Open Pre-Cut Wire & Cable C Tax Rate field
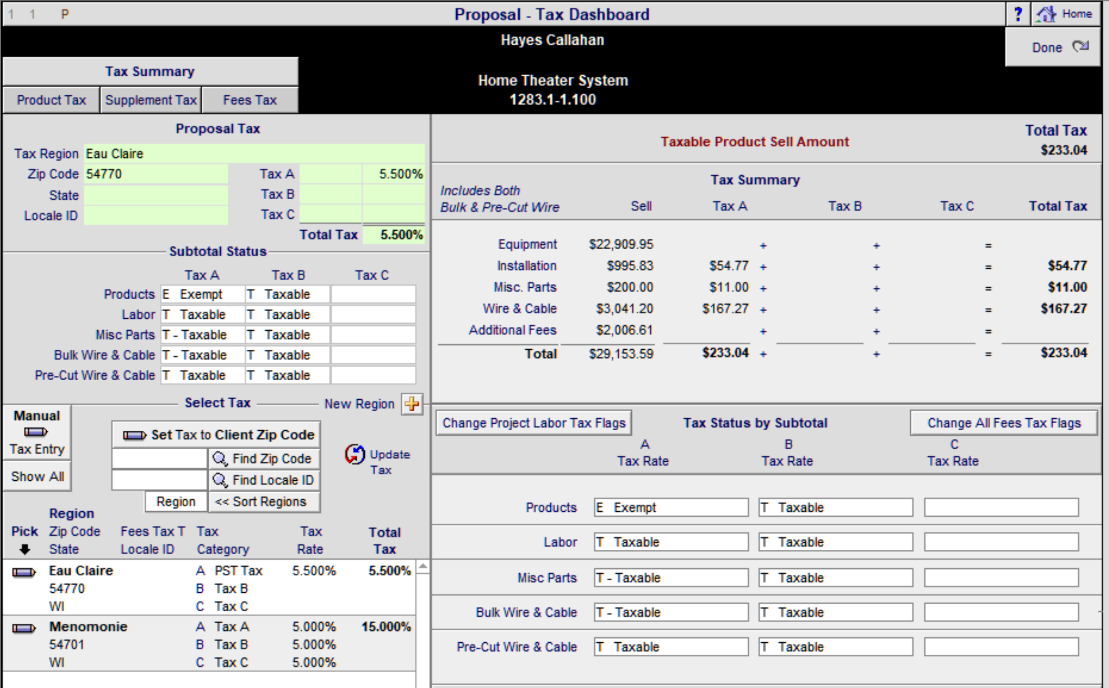Viewport: 1109px width, 688px height. tap(1001, 647)
